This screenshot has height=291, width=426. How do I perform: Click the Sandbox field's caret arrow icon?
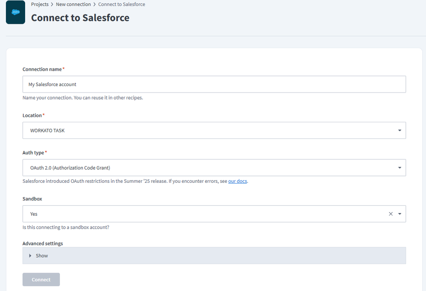click(400, 214)
